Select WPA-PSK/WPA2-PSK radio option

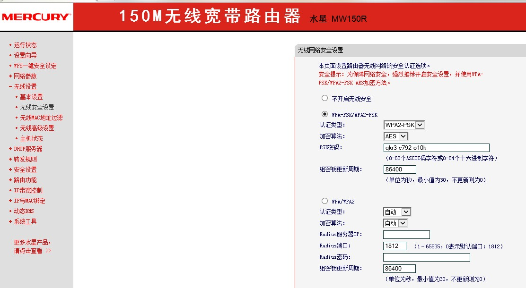(324, 114)
